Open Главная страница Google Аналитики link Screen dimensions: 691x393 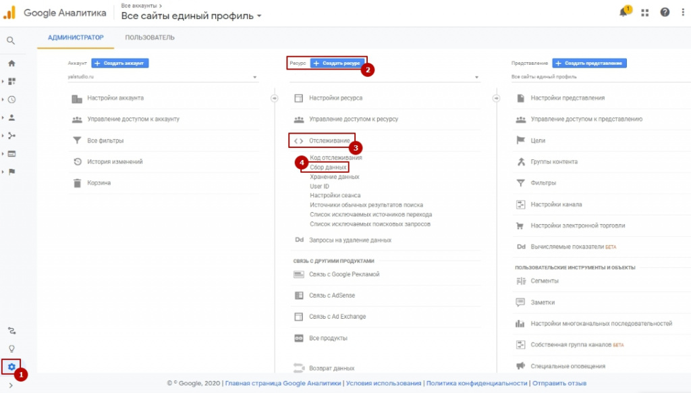(283, 384)
